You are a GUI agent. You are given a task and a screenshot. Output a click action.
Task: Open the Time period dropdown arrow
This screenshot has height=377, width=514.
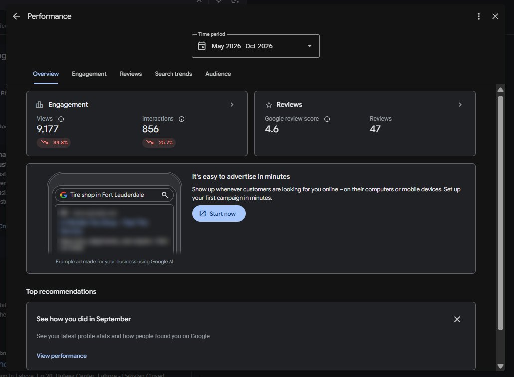[310, 46]
